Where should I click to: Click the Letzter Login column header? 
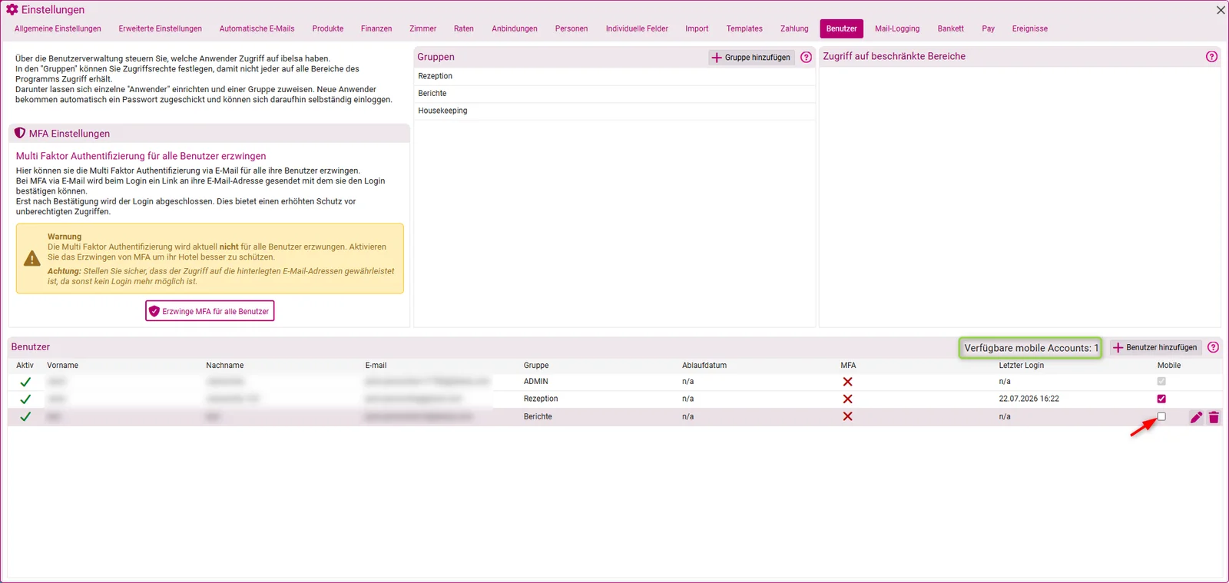point(1021,366)
